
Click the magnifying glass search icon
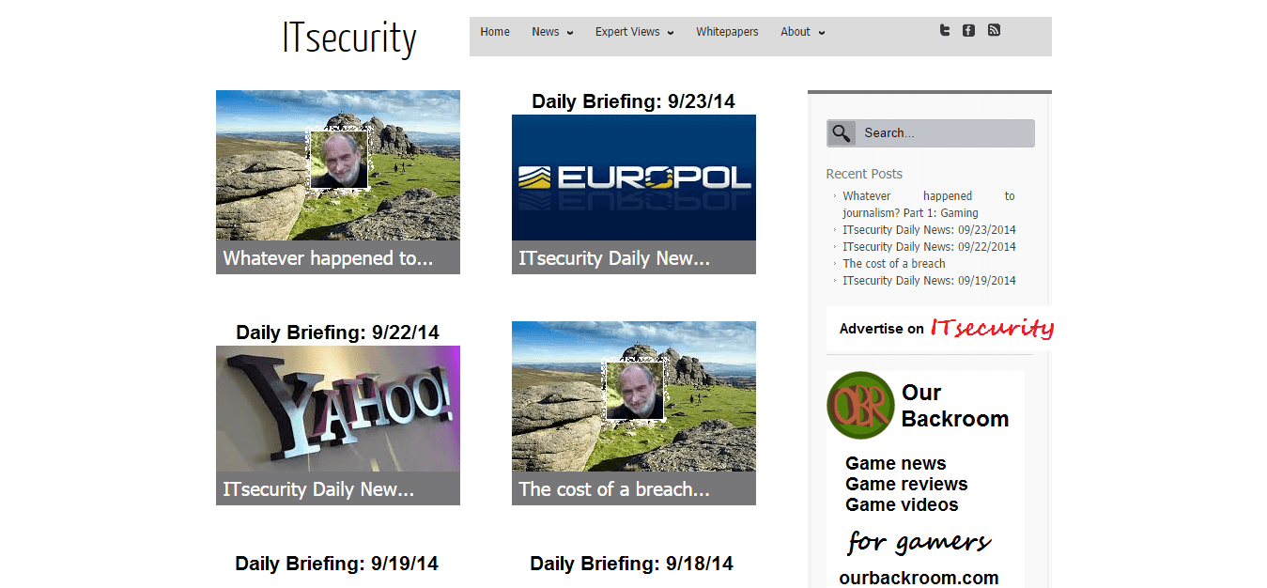click(x=842, y=133)
